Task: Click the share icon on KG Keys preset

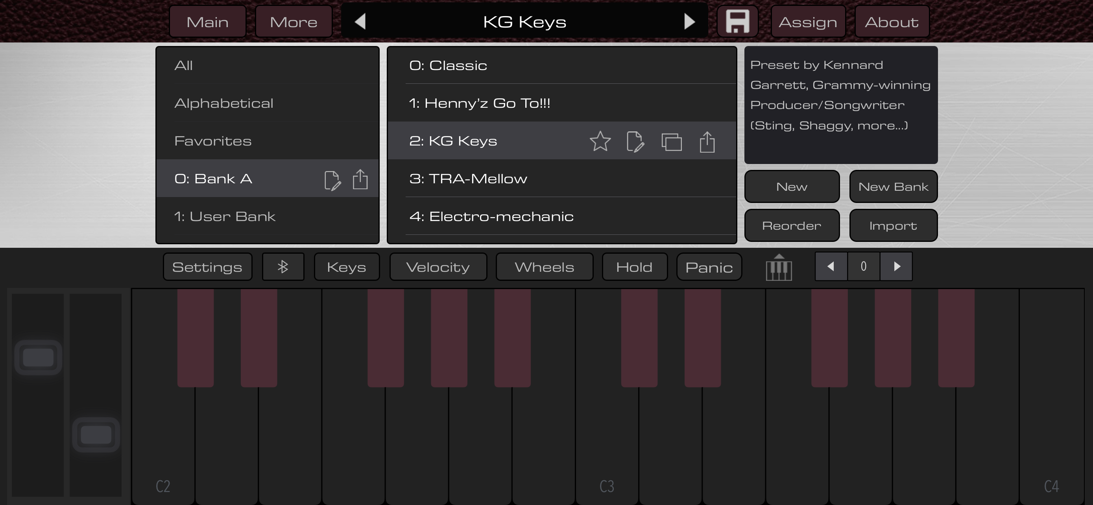Action: [707, 141]
